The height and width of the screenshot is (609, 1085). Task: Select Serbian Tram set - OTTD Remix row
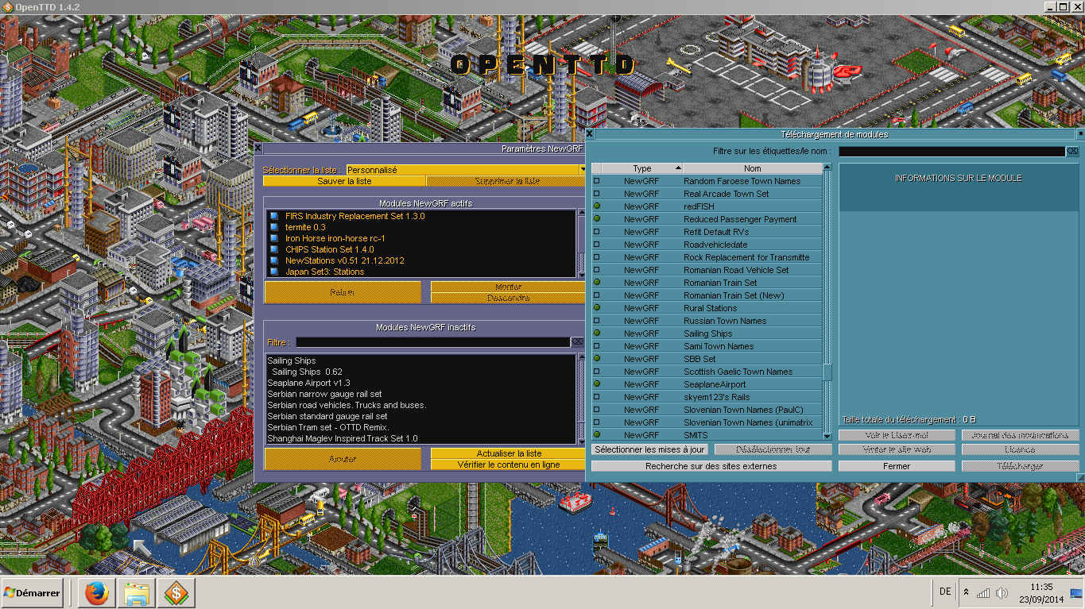tap(421, 427)
